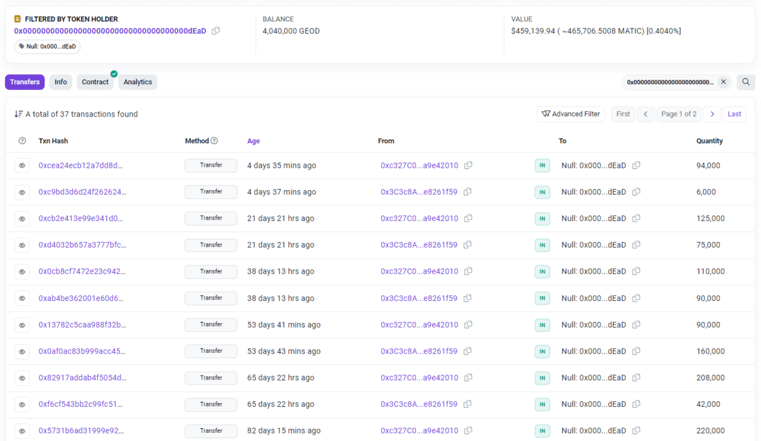Click Transfer method badge in 94,000 row

[x=211, y=165]
